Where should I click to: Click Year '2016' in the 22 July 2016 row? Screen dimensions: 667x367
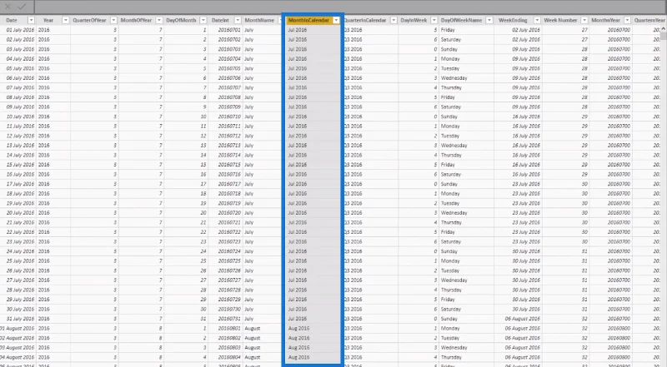(44, 232)
